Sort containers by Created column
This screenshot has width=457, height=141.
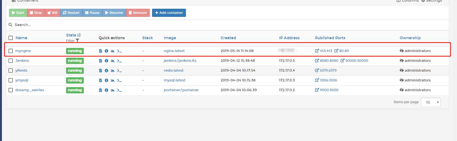[228, 38]
